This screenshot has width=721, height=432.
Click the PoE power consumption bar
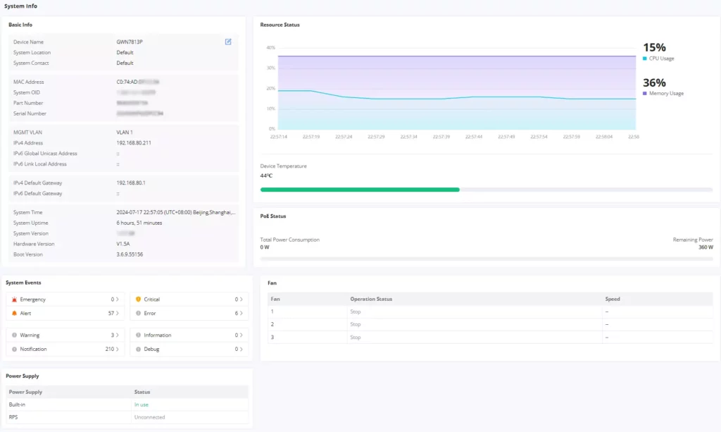[487, 259]
